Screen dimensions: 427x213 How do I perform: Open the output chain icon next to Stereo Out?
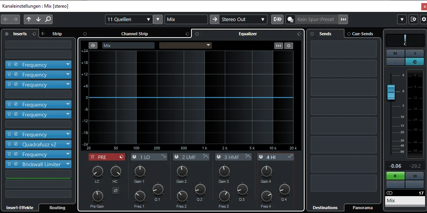[277, 19]
